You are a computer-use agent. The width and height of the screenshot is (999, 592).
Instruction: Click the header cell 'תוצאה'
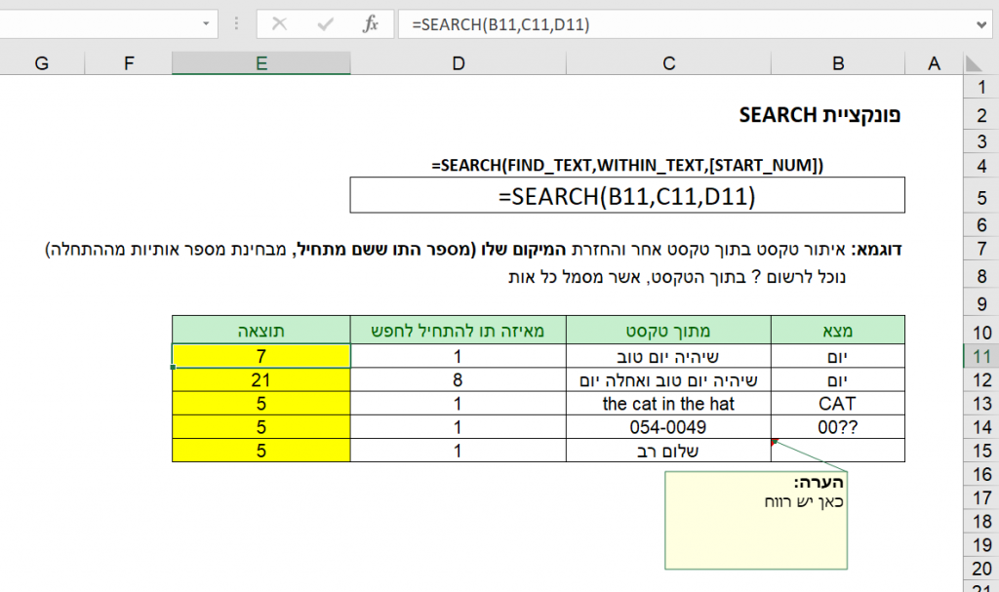coord(261,330)
